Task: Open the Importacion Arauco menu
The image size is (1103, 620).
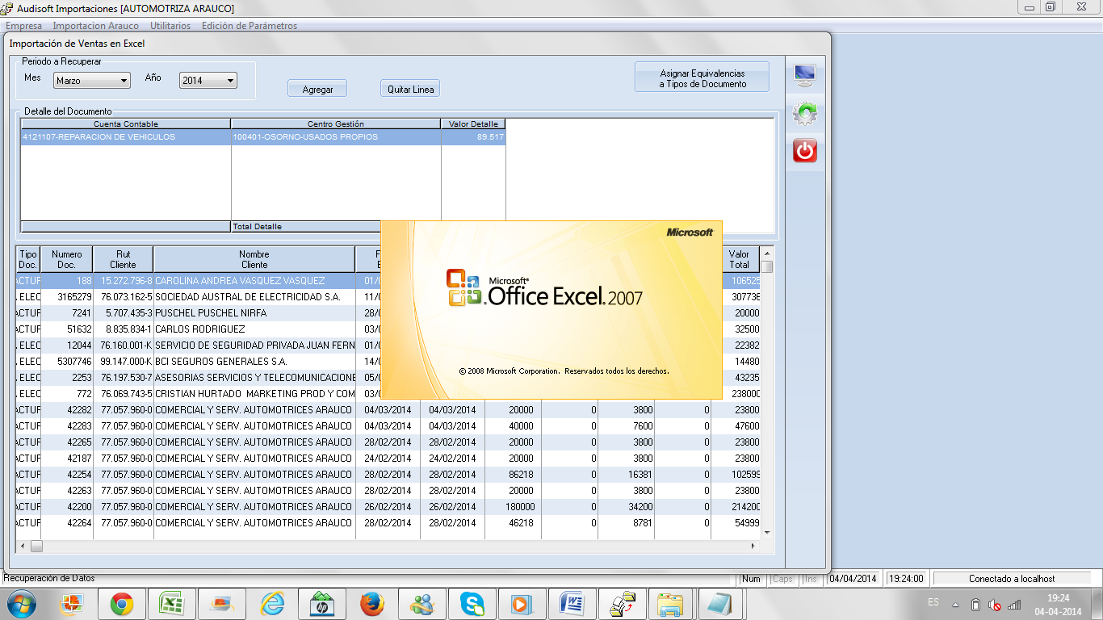Action: pyautogui.click(x=96, y=26)
